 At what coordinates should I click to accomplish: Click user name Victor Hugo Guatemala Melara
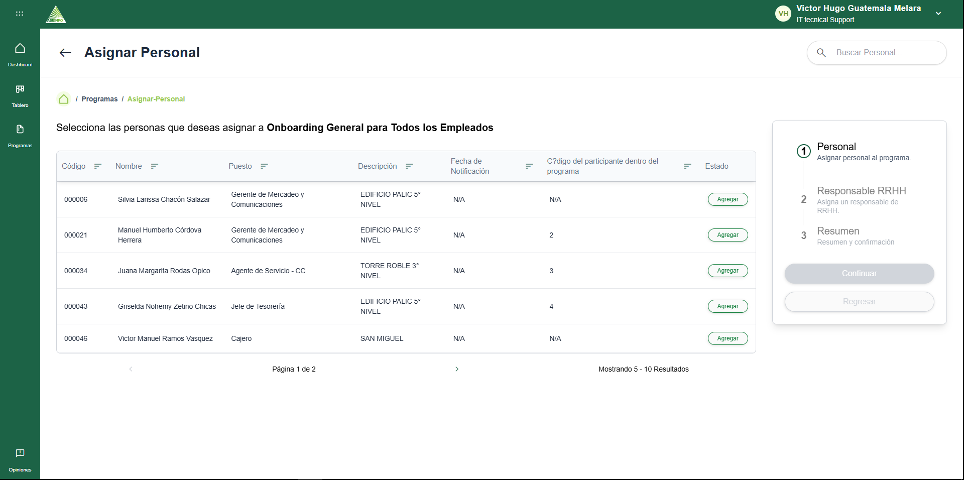859,8
